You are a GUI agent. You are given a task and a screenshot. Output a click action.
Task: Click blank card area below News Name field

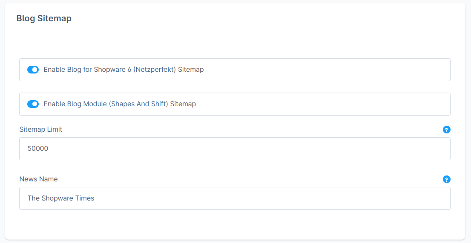(x=235, y=224)
